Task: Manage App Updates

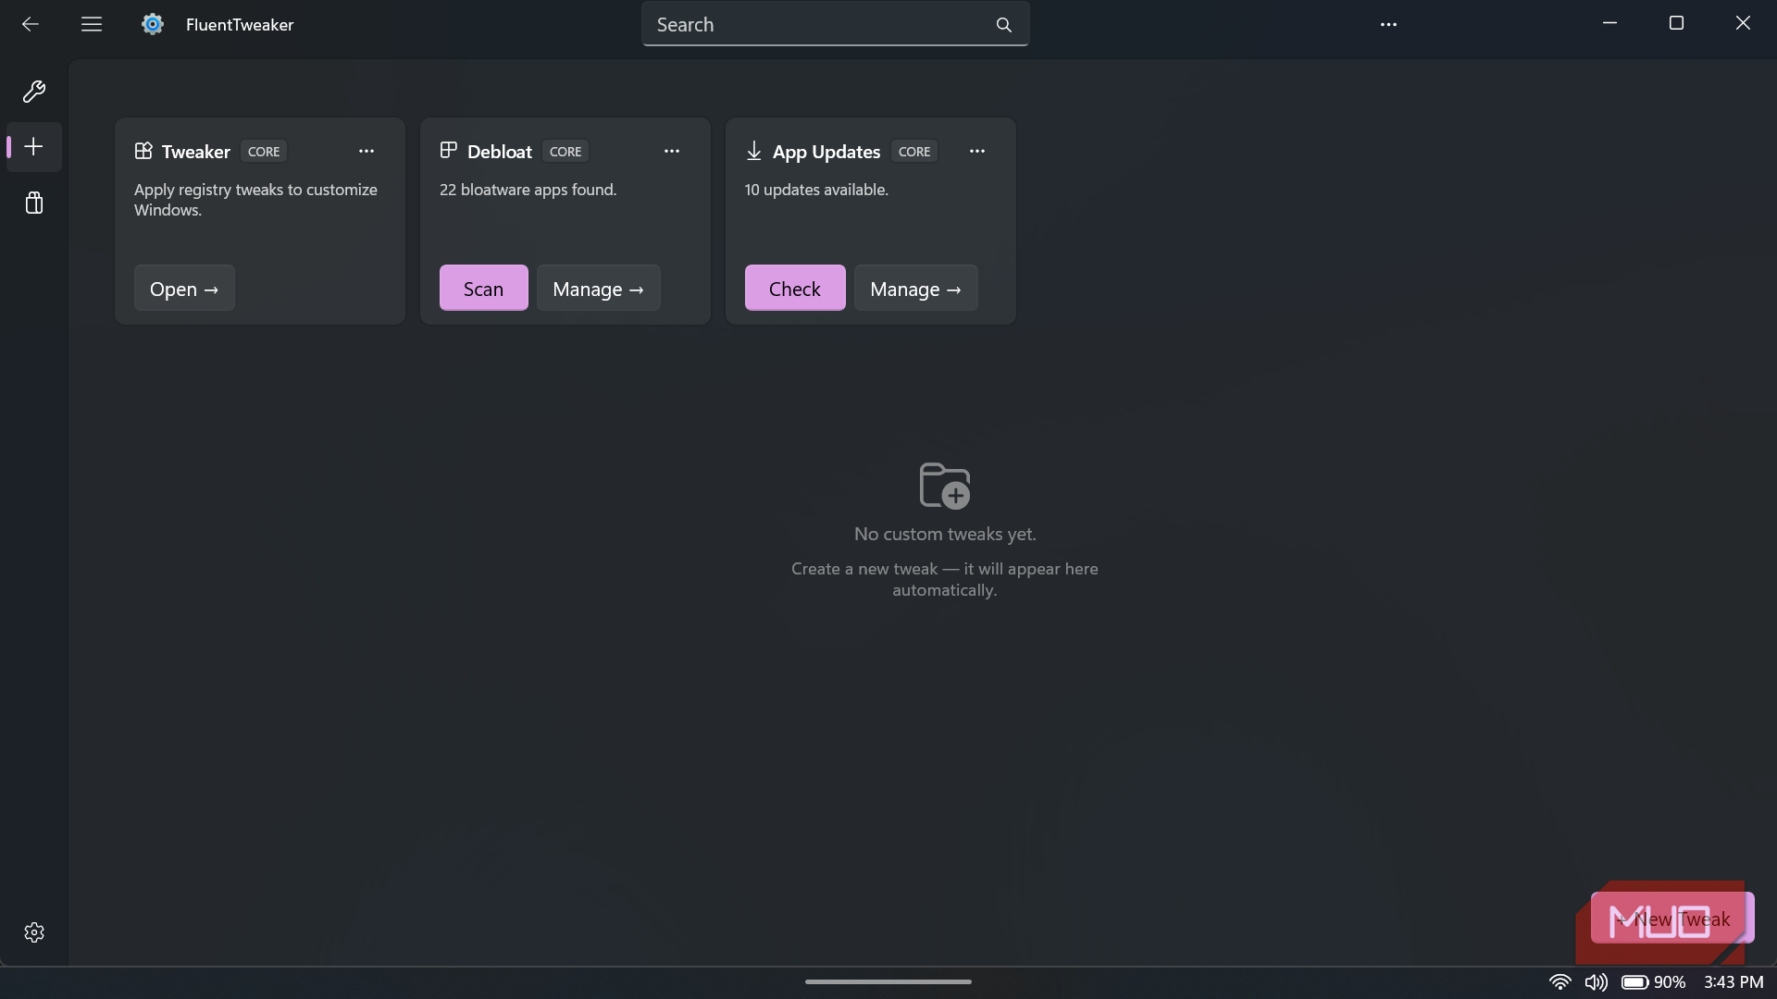Action: [915, 289]
